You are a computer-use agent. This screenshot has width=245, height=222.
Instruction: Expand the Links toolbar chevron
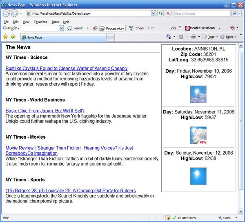(180, 27)
